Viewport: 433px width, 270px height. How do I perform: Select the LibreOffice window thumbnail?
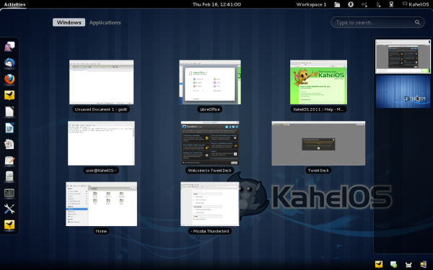(210, 82)
